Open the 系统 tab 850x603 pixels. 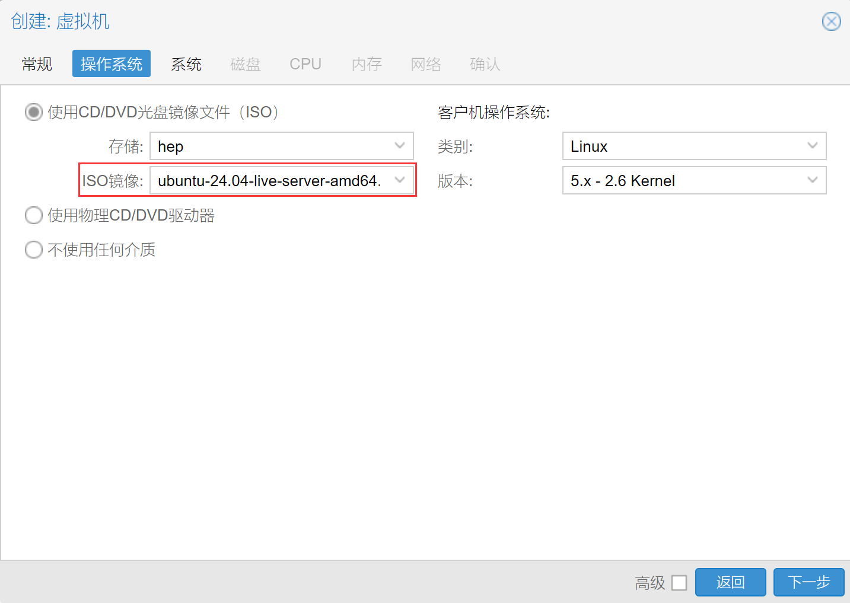[x=186, y=64]
